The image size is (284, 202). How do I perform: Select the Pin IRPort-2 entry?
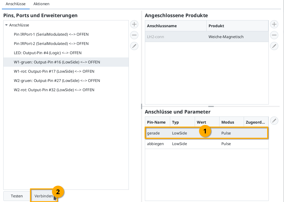pyautogui.click(x=51, y=44)
